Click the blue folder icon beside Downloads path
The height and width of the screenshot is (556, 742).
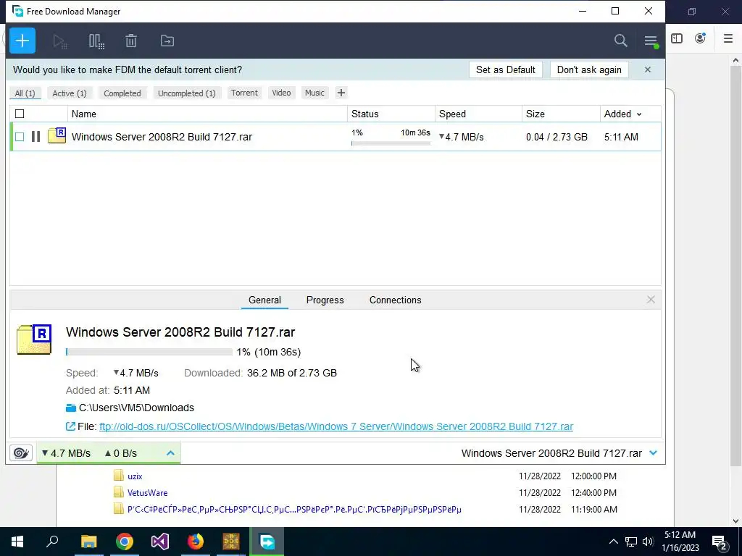[x=71, y=408]
